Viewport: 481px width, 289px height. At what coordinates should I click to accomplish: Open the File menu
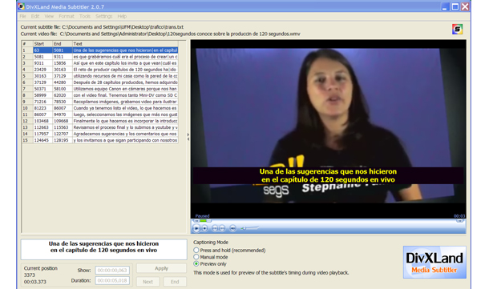(x=22, y=16)
